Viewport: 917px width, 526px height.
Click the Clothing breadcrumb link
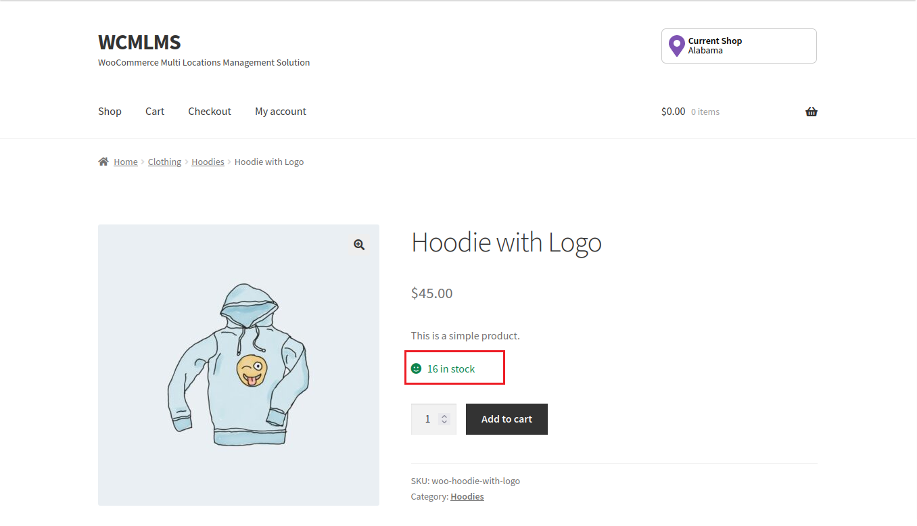pos(164,162)
